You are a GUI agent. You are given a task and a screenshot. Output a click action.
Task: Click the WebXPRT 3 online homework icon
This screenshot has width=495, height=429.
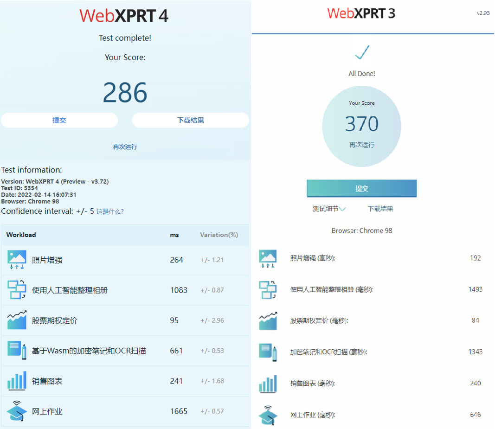coord(268,415)
